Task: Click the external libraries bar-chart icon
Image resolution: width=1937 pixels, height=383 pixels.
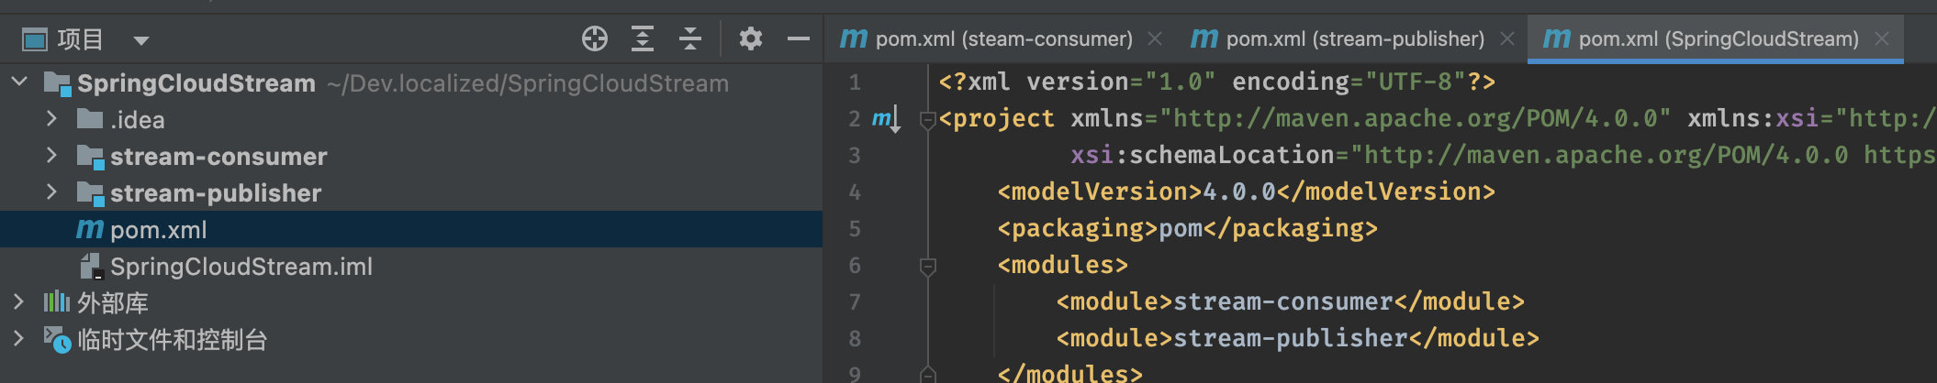Action: [57, 301]
